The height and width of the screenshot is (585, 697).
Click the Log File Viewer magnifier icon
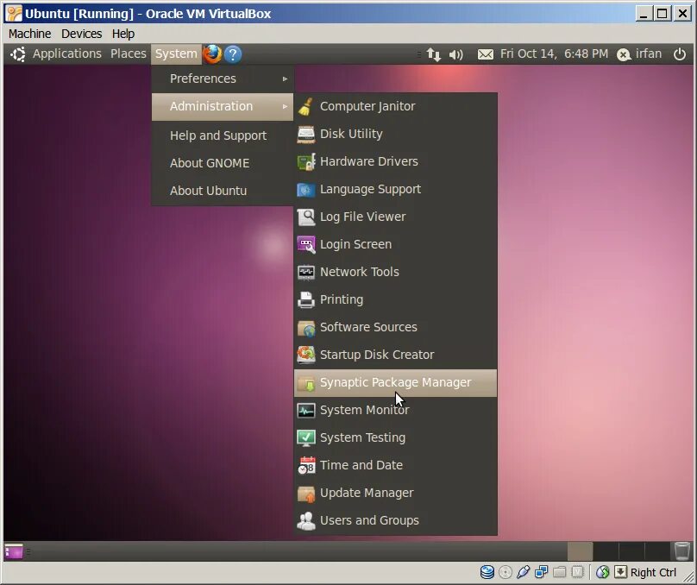(x=306, y=217)
